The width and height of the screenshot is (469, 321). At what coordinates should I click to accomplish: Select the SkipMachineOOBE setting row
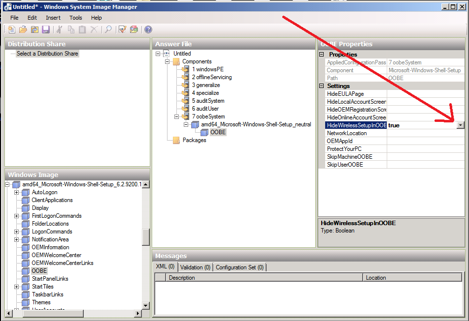coord(395,157)
